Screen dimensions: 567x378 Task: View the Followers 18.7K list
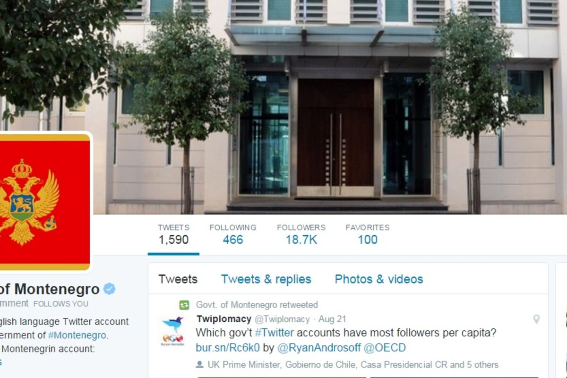pos(301,234)
